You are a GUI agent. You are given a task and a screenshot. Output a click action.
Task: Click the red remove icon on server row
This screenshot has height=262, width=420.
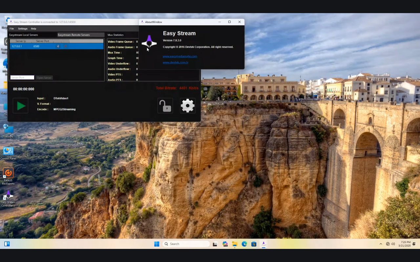click(65, 46)
